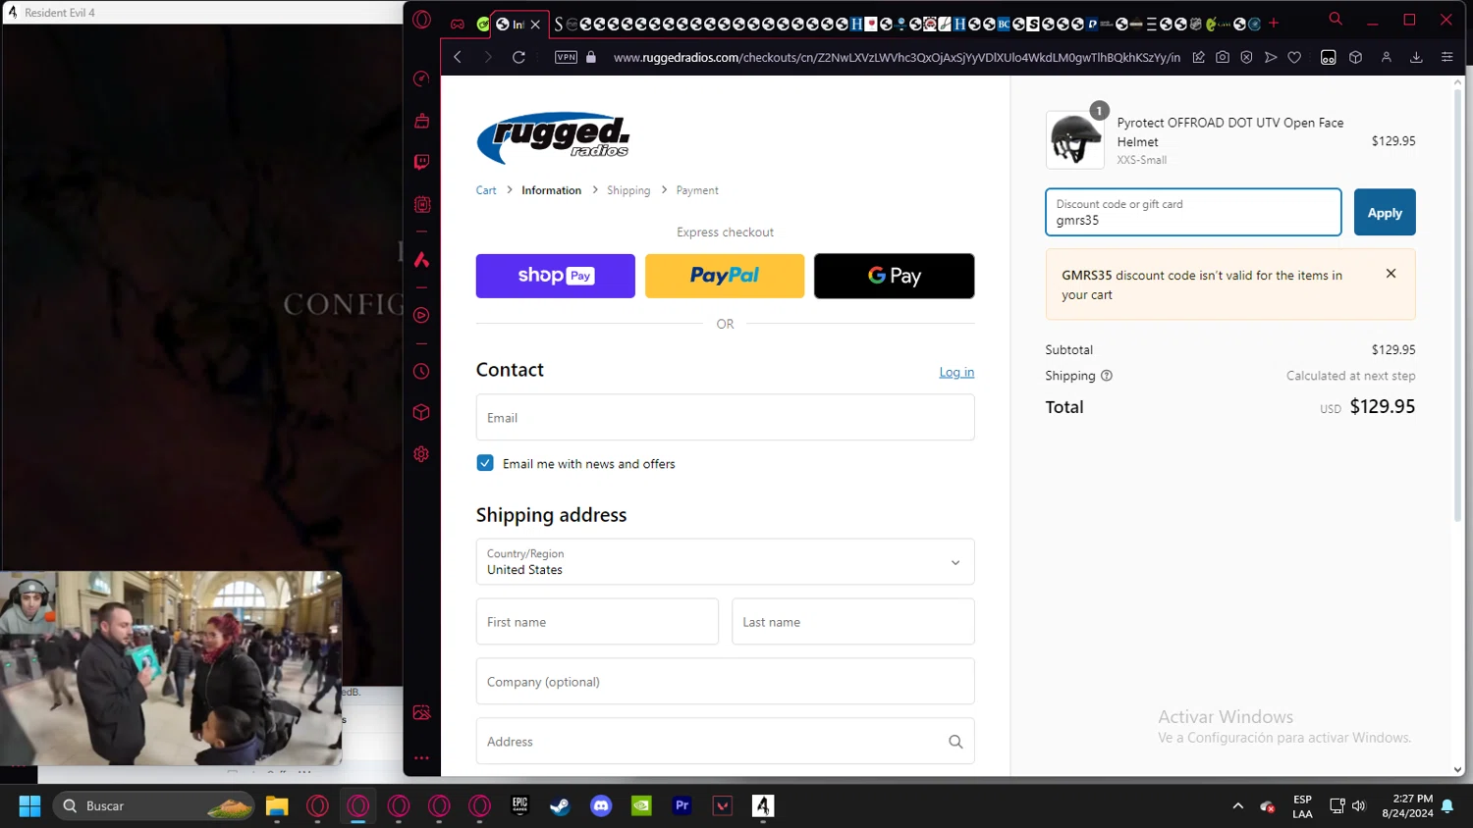Search tabs with magnifier icon

(x=1336, y=19)
